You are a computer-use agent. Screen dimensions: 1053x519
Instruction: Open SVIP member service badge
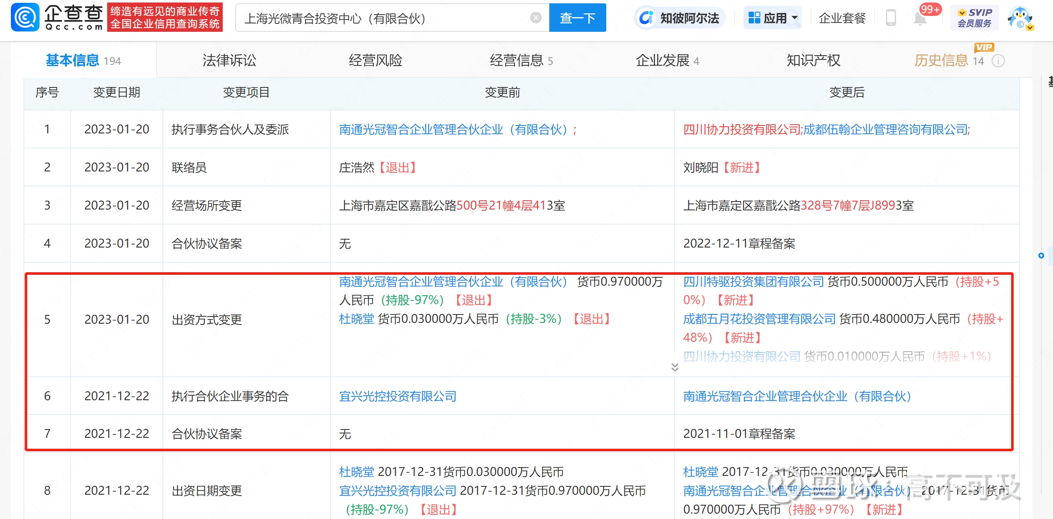(974, 18)
